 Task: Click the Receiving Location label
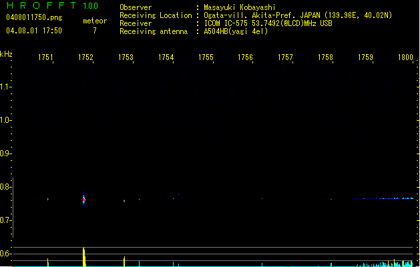[156, 15]
